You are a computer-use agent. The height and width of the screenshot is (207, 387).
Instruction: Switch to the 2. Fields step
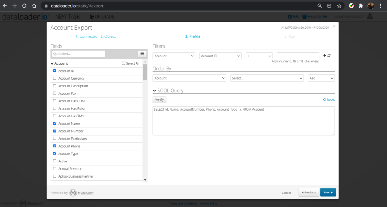click(x=192, y=36)
